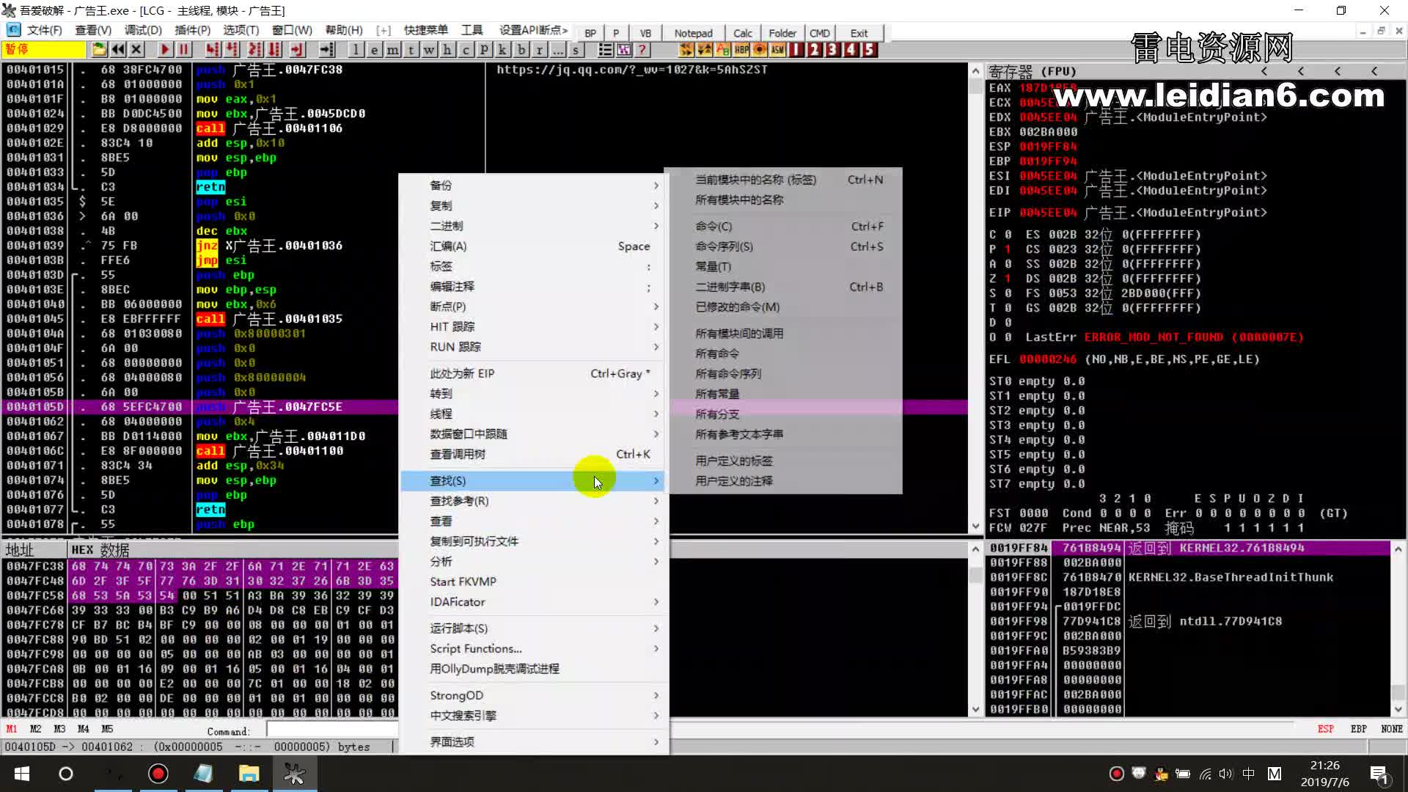Click the Calc shortcut button
Viewport: 1408px width, 792px height.
(743, 33)
